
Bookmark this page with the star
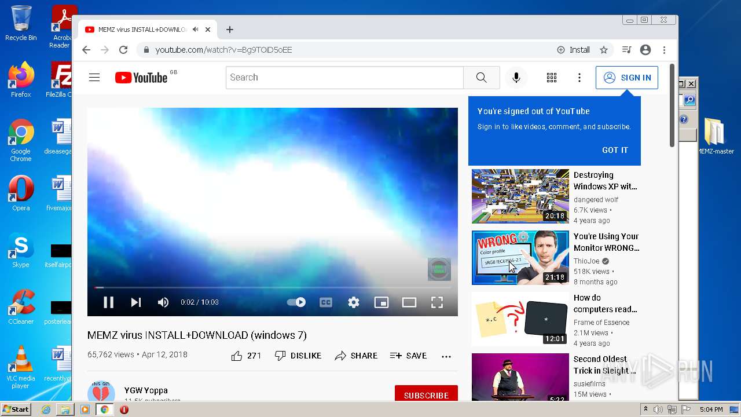pyautogui.click(x=604, y=50)
